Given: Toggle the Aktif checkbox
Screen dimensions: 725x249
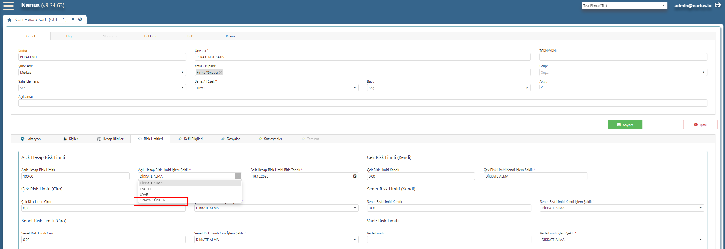Looking at the screenshot, I should (542, 87).
